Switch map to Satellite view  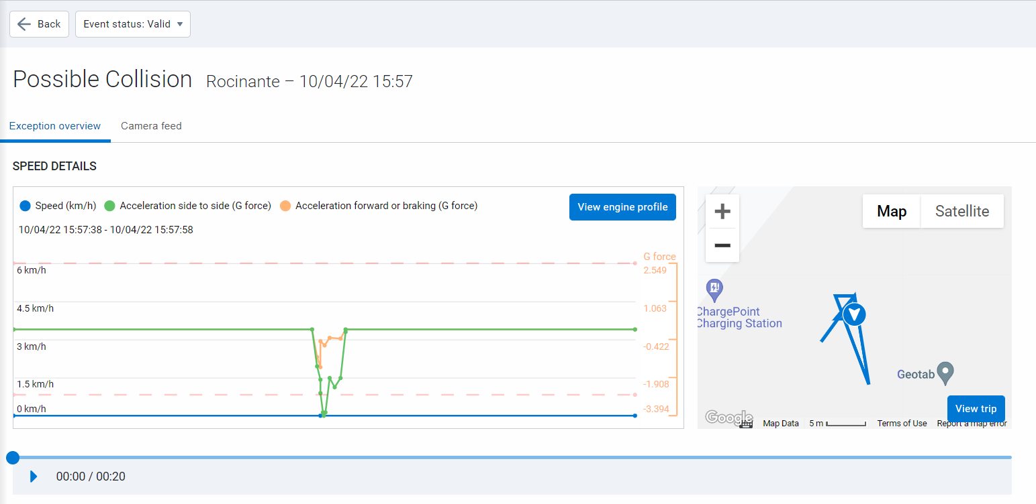point(961,211)
